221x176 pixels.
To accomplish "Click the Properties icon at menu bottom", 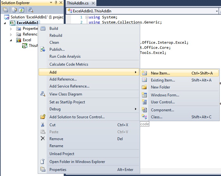I will [x=43, y=169].
